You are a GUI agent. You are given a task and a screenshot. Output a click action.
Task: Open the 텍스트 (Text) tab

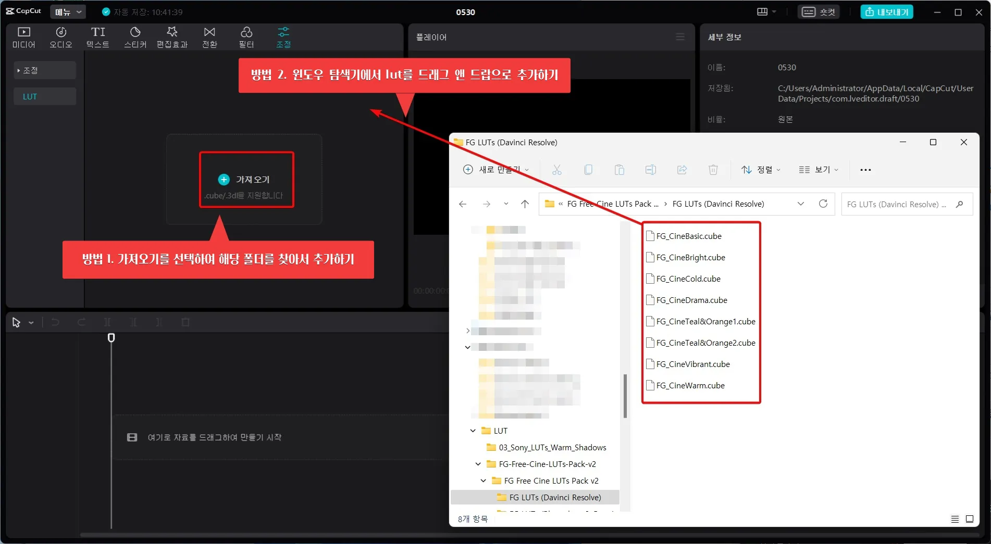pyautogui.click(x=98, y=37)
